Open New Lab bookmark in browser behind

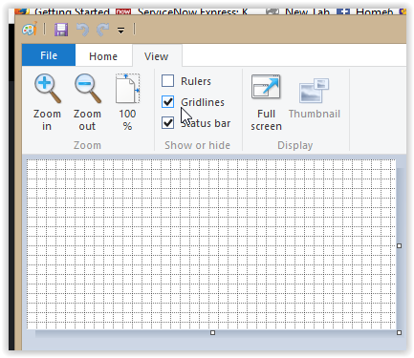298,11
